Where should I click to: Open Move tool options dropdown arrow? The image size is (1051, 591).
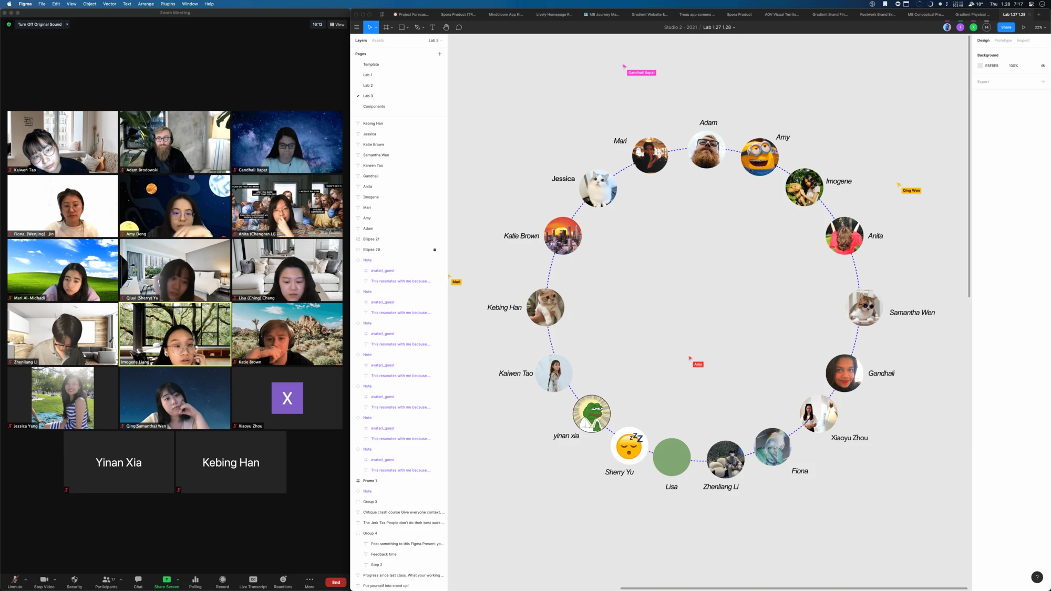point(376,27)
